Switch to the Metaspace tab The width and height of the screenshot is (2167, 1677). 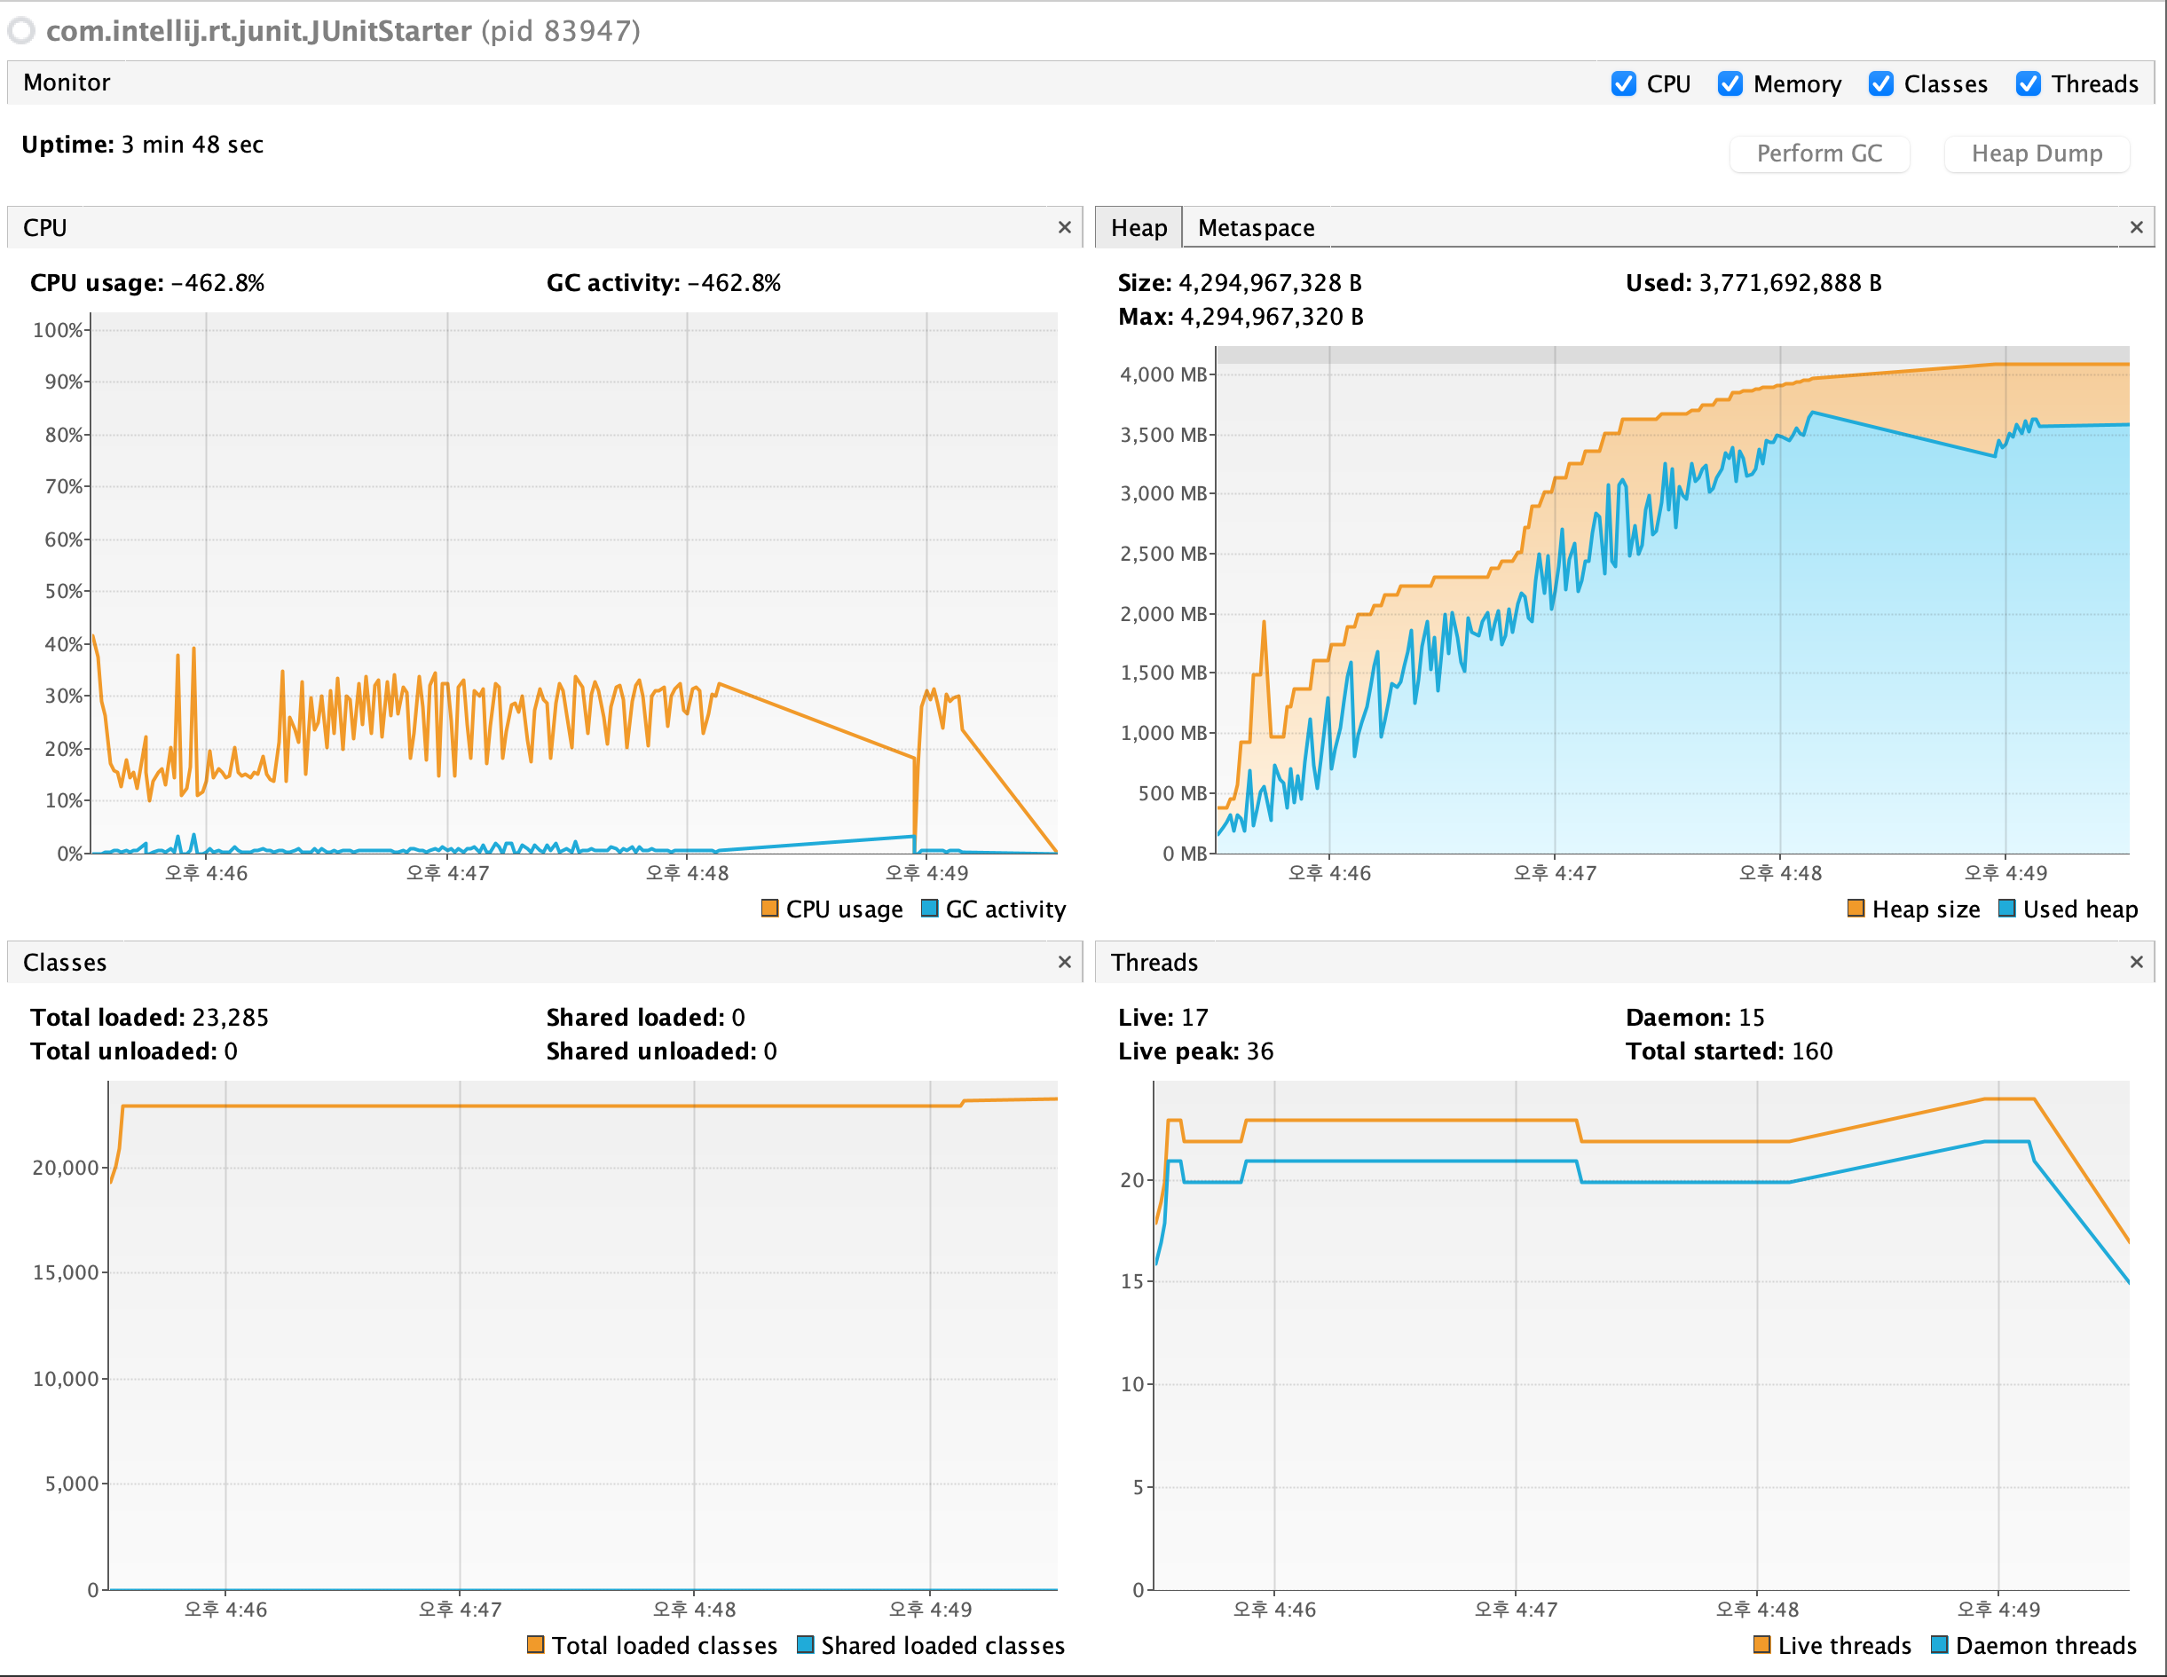[x=1255, y=227]
